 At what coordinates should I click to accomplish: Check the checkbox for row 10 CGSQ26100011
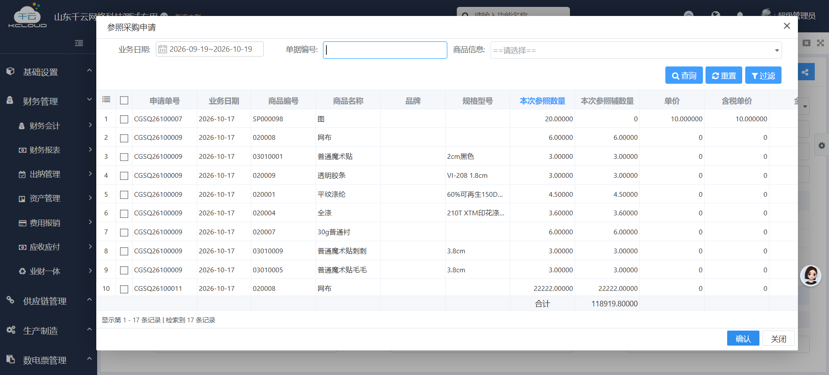pyautogui.click(x=124, y=289)
